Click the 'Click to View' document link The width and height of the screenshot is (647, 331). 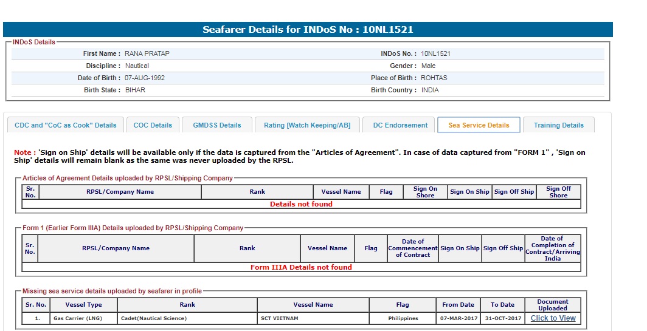tap(553, 318)
